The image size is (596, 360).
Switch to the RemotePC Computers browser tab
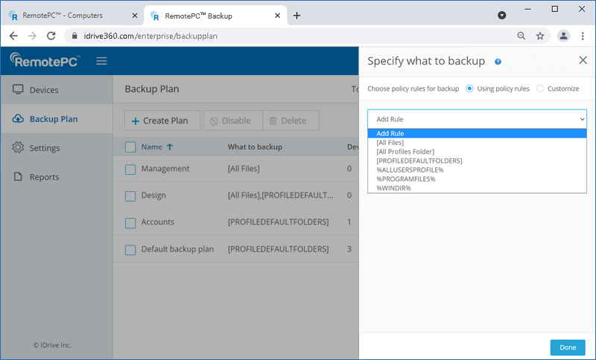72,16
